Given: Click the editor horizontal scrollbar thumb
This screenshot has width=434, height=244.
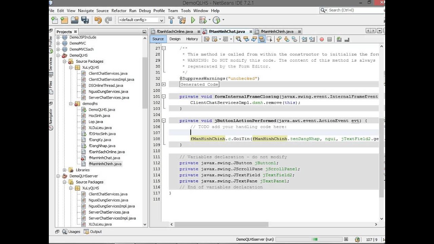Looking at the screenshot, I should [222, 224].
